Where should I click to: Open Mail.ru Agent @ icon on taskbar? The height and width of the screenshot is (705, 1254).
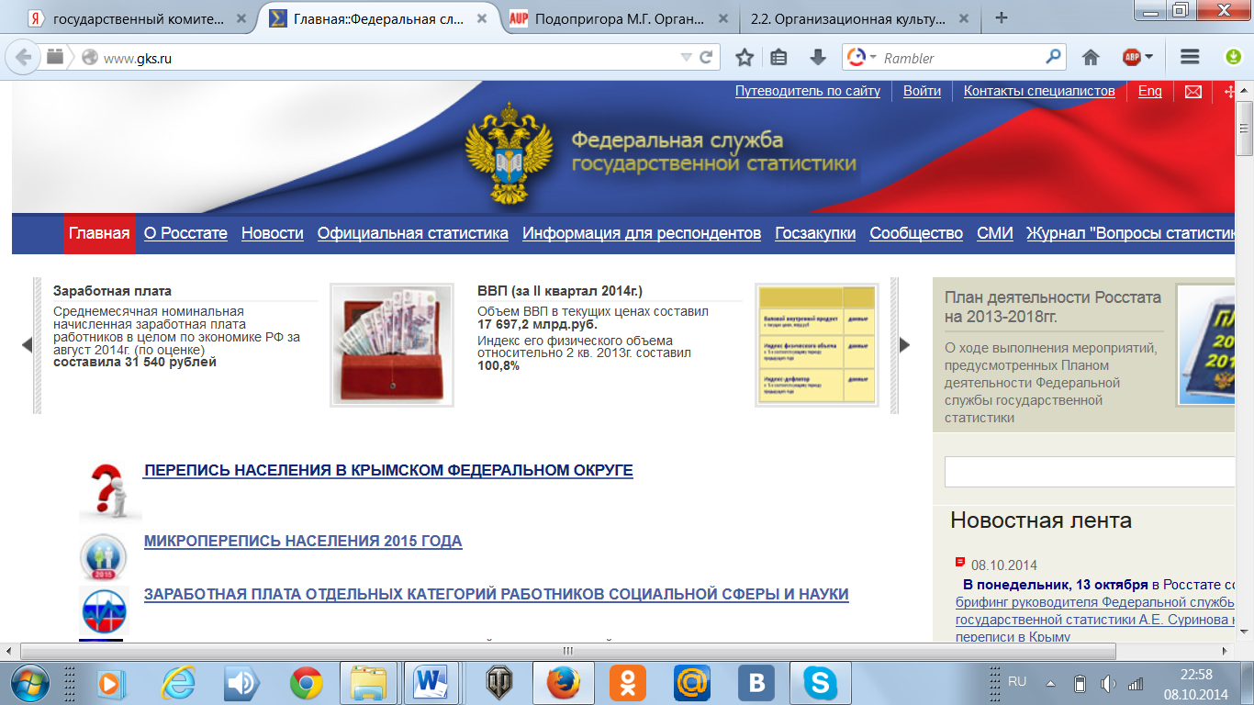pyautogui.click(x=692, y=683)
